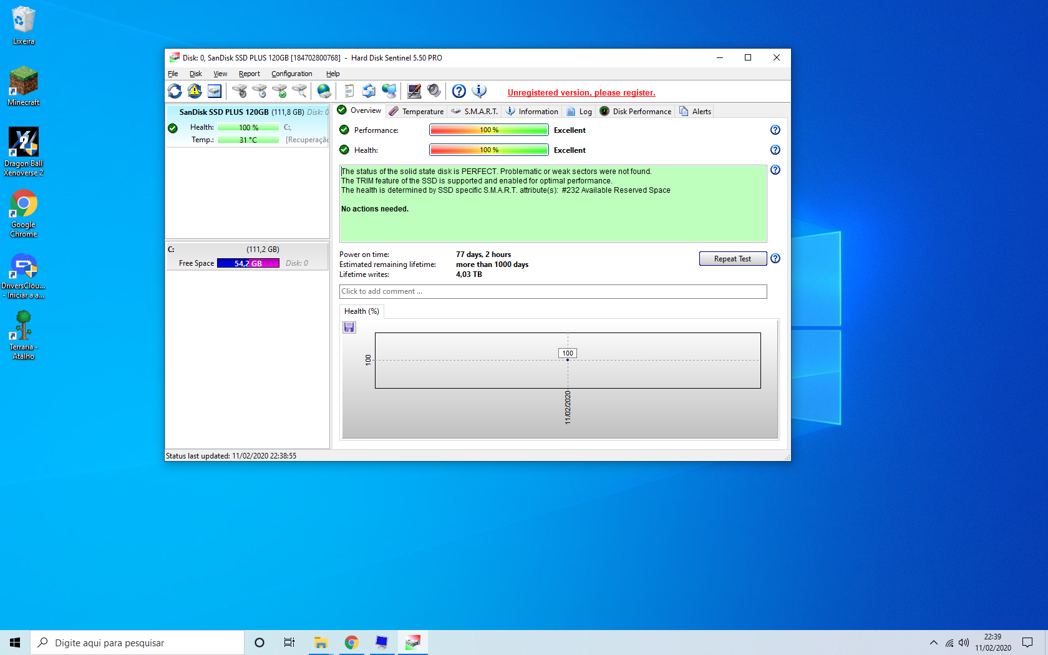Viewport: 1048px width, 655px height.
Task: Show hidden system tray icons
Action: tap(933, 643)
